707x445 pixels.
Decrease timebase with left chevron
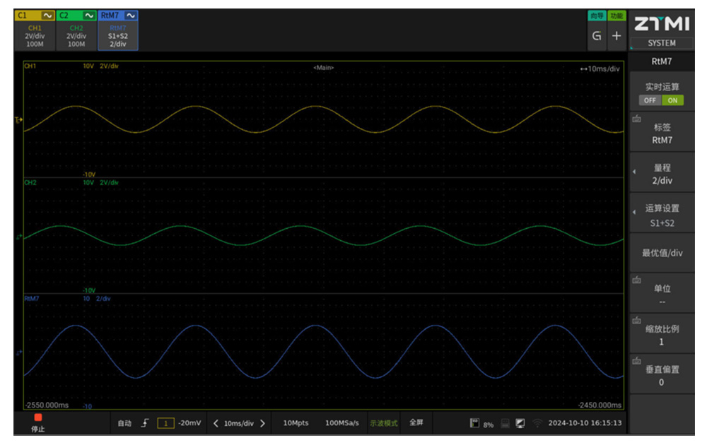click(x=216, y=423)
